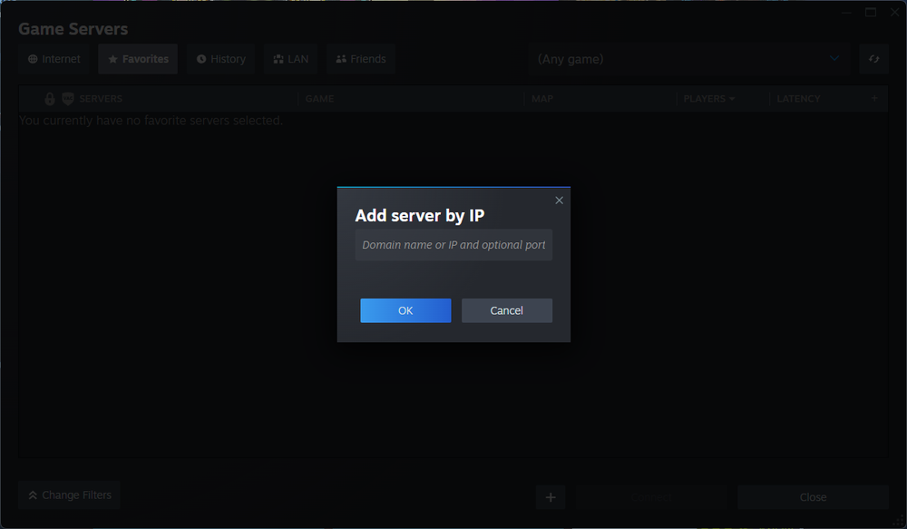
Task: Expand the latency column options plus sign
Action: click(873, 98)
